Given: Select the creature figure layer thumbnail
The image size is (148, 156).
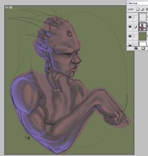Looking at the screenshot, I should (143, 27).
